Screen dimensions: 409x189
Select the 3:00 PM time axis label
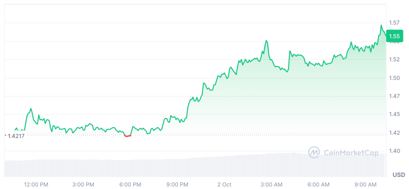pos(83,184)
